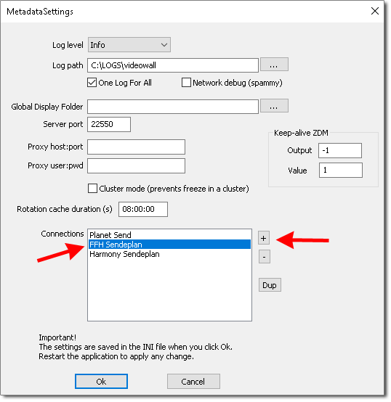Click the Cancel button
The width and height of the screenshot is (391, 402).
[193, 382]
